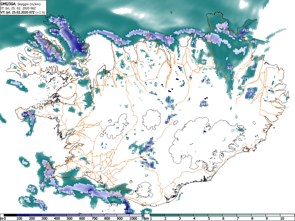The image size is (295, 221).
Task: Click visibility value 210 on the map
Action: [53, 30]
